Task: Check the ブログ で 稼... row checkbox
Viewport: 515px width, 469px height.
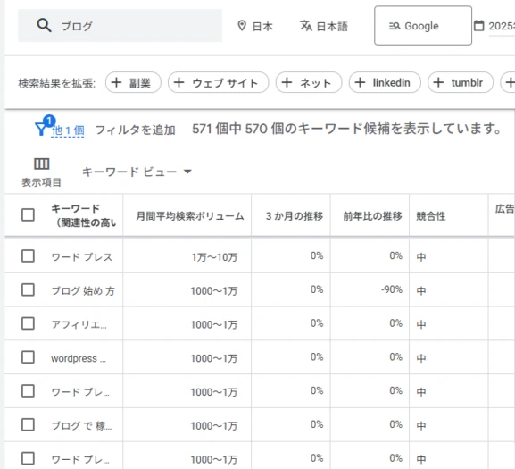Action: [28, 424]
